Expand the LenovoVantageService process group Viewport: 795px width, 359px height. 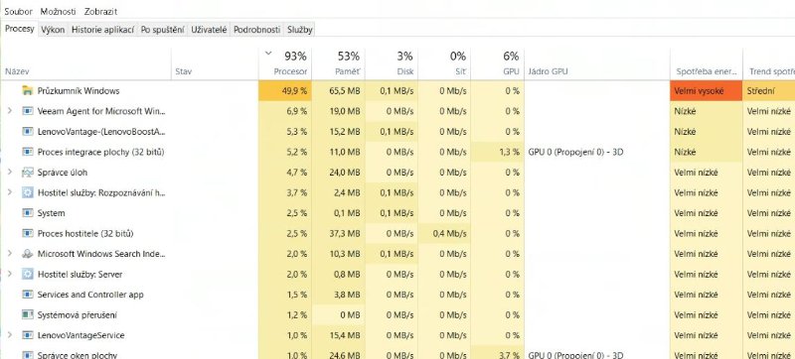(9, 335)
